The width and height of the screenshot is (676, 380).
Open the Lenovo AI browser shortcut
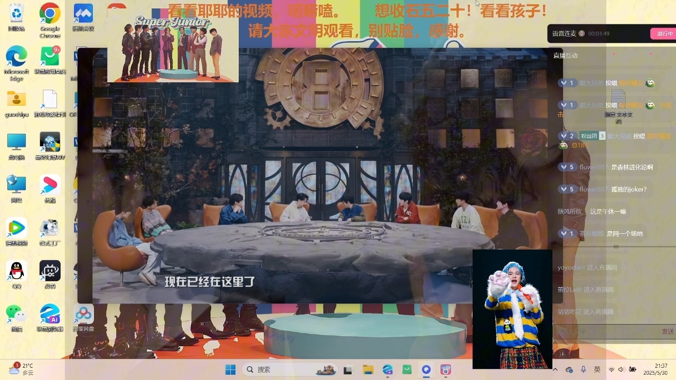(x=50, y=318)
